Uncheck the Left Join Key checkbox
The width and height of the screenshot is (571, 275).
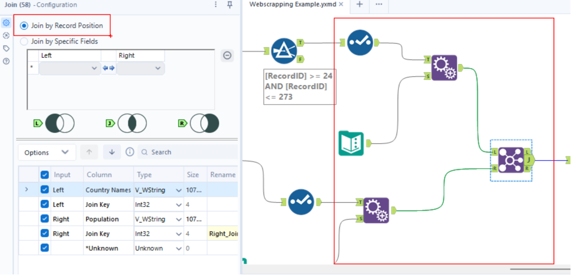44,205
